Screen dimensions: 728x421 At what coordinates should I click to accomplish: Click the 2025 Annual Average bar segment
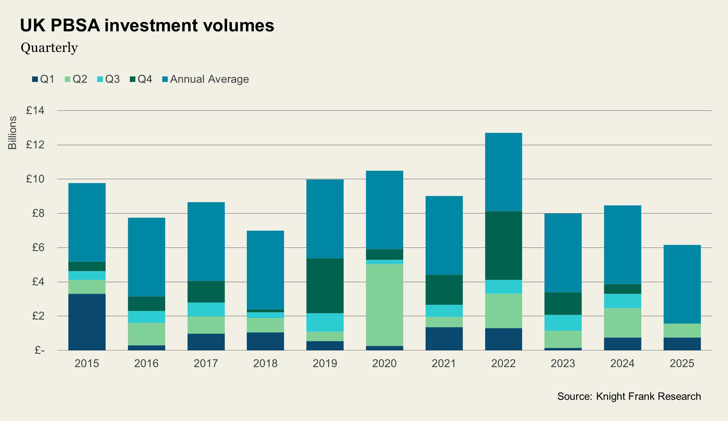click(682, 284)
